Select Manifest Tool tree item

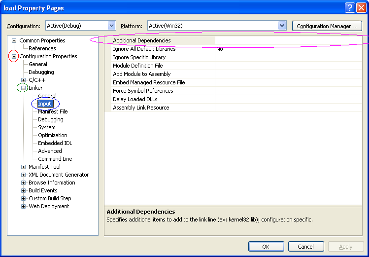click(44, 167)
